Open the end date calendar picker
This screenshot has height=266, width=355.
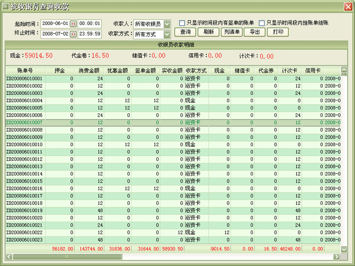(x=73, y=34)
